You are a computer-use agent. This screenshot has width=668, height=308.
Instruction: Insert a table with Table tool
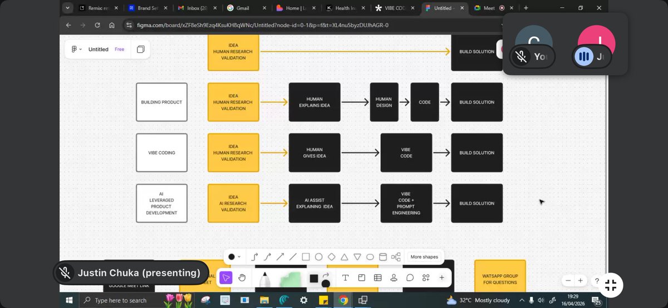pyautogui.click(x=377, y=277)
